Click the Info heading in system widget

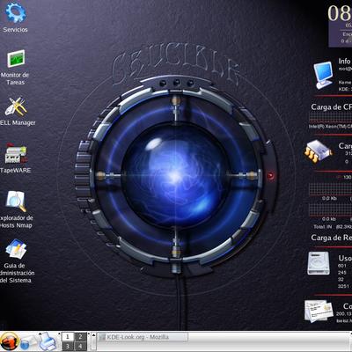coord(344,61)
